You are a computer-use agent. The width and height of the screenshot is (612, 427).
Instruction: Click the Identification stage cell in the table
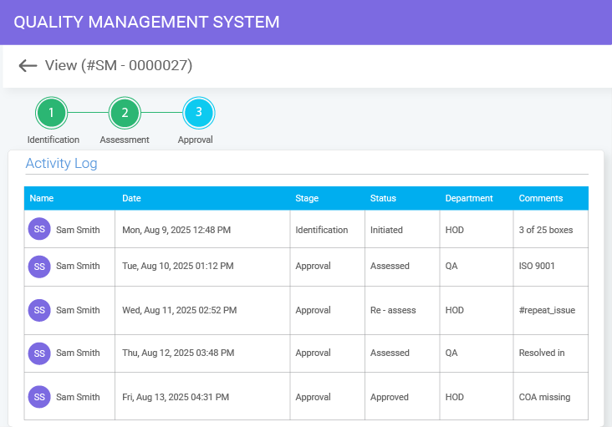click(x=322, y=230)
